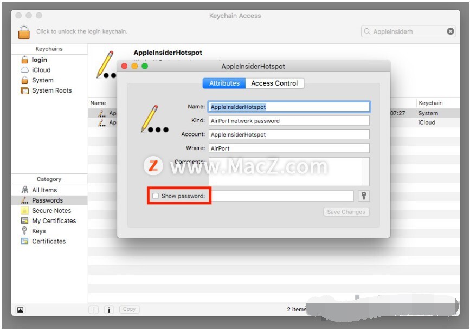This screenshot has height=331, width=470.
Task: Click the 'Click to unlock the login keychain' text
Action: tap(82, 31)
